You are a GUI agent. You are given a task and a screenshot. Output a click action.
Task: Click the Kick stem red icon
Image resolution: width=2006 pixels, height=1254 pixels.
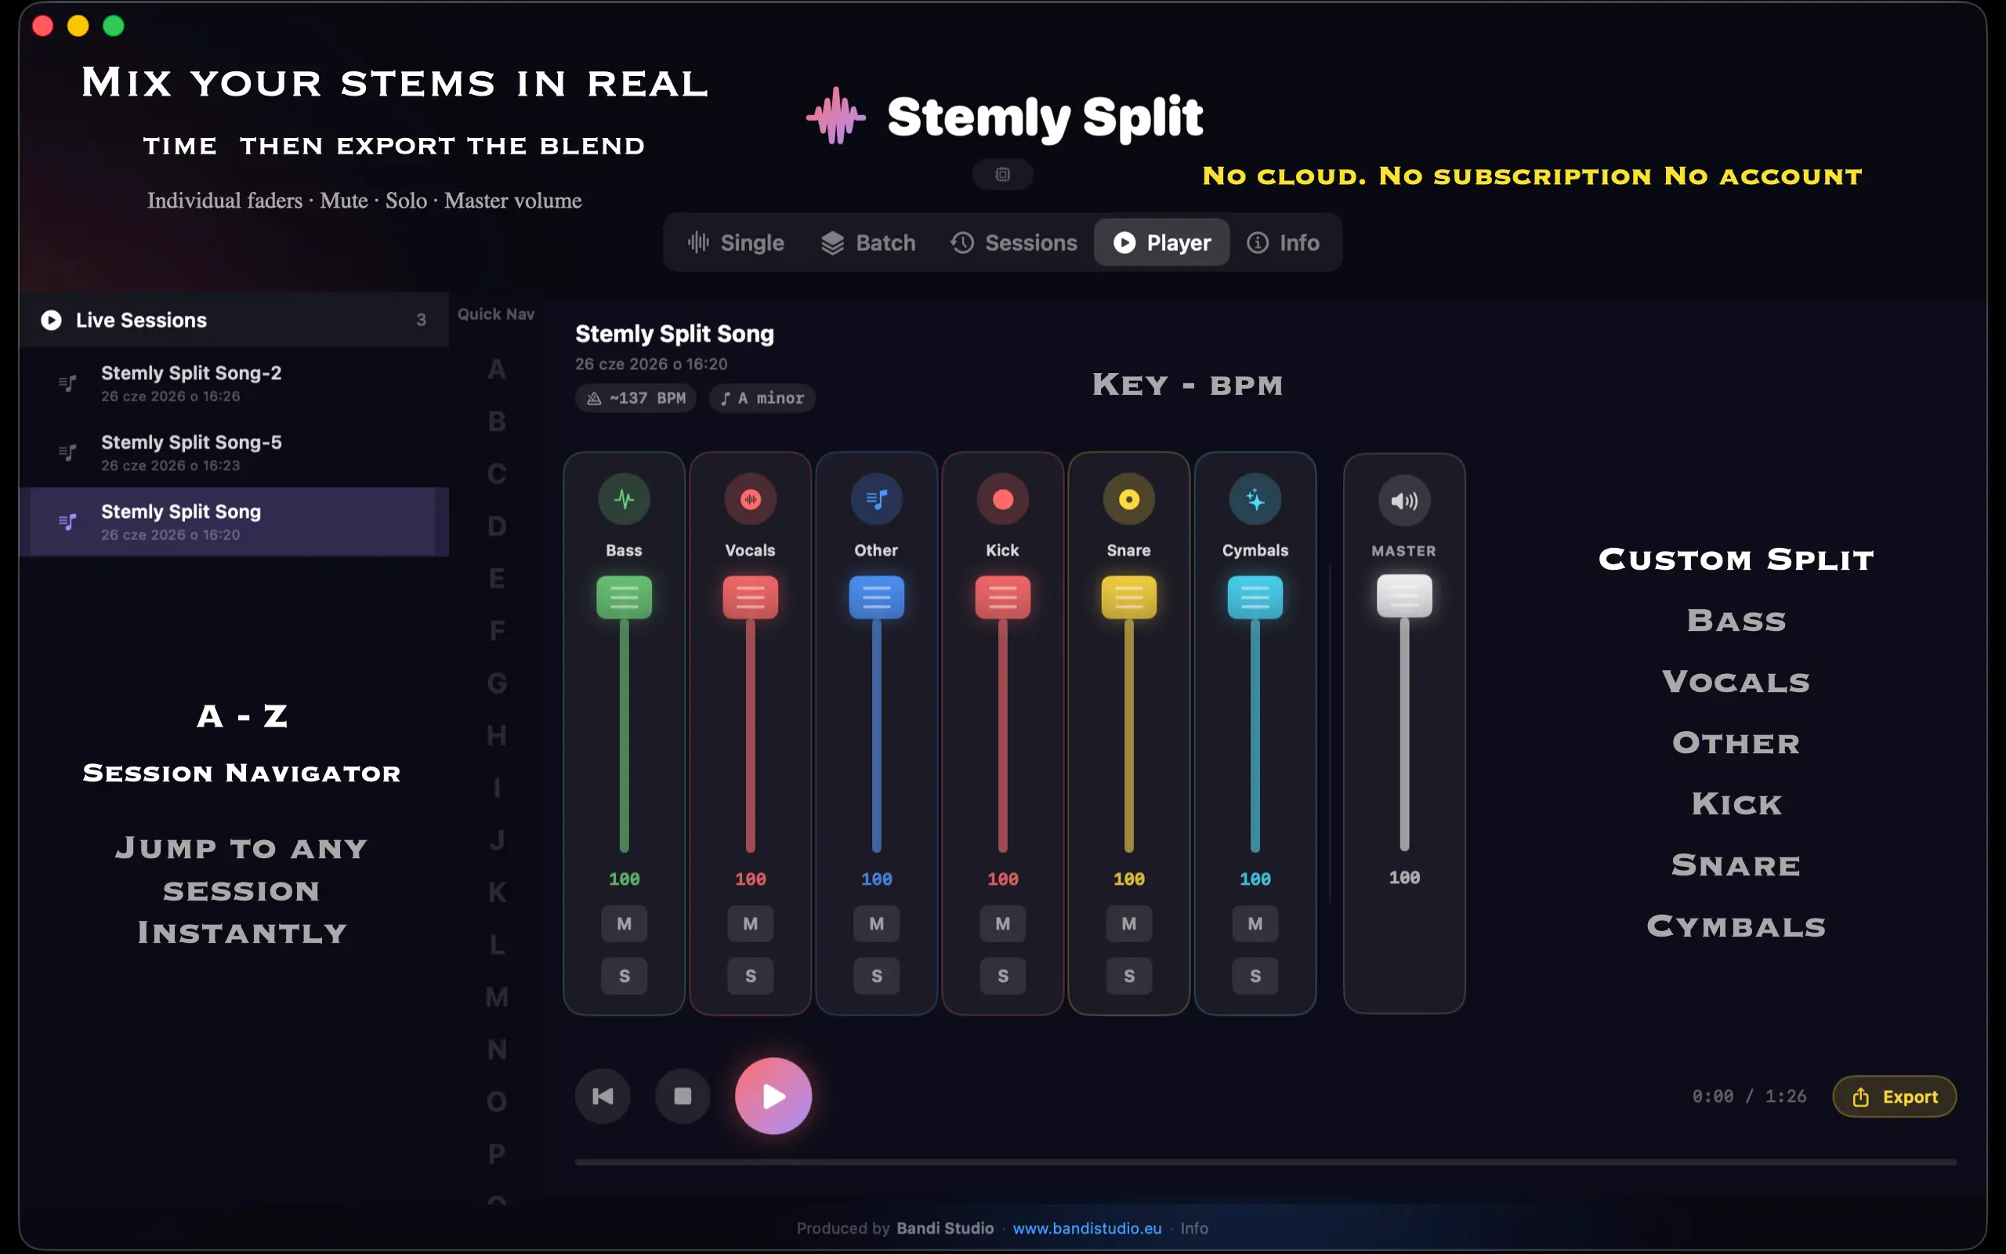[1003, 499]
